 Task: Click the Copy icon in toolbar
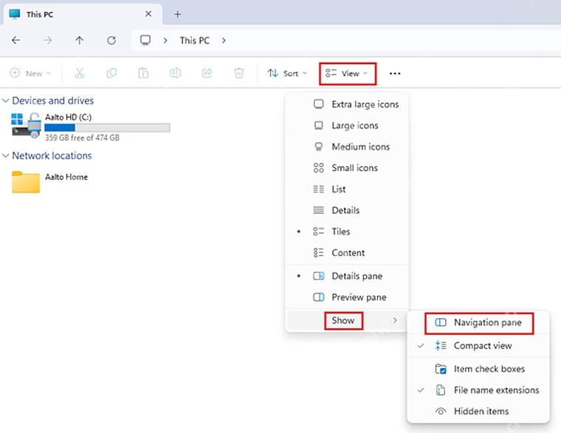point(111,73)
